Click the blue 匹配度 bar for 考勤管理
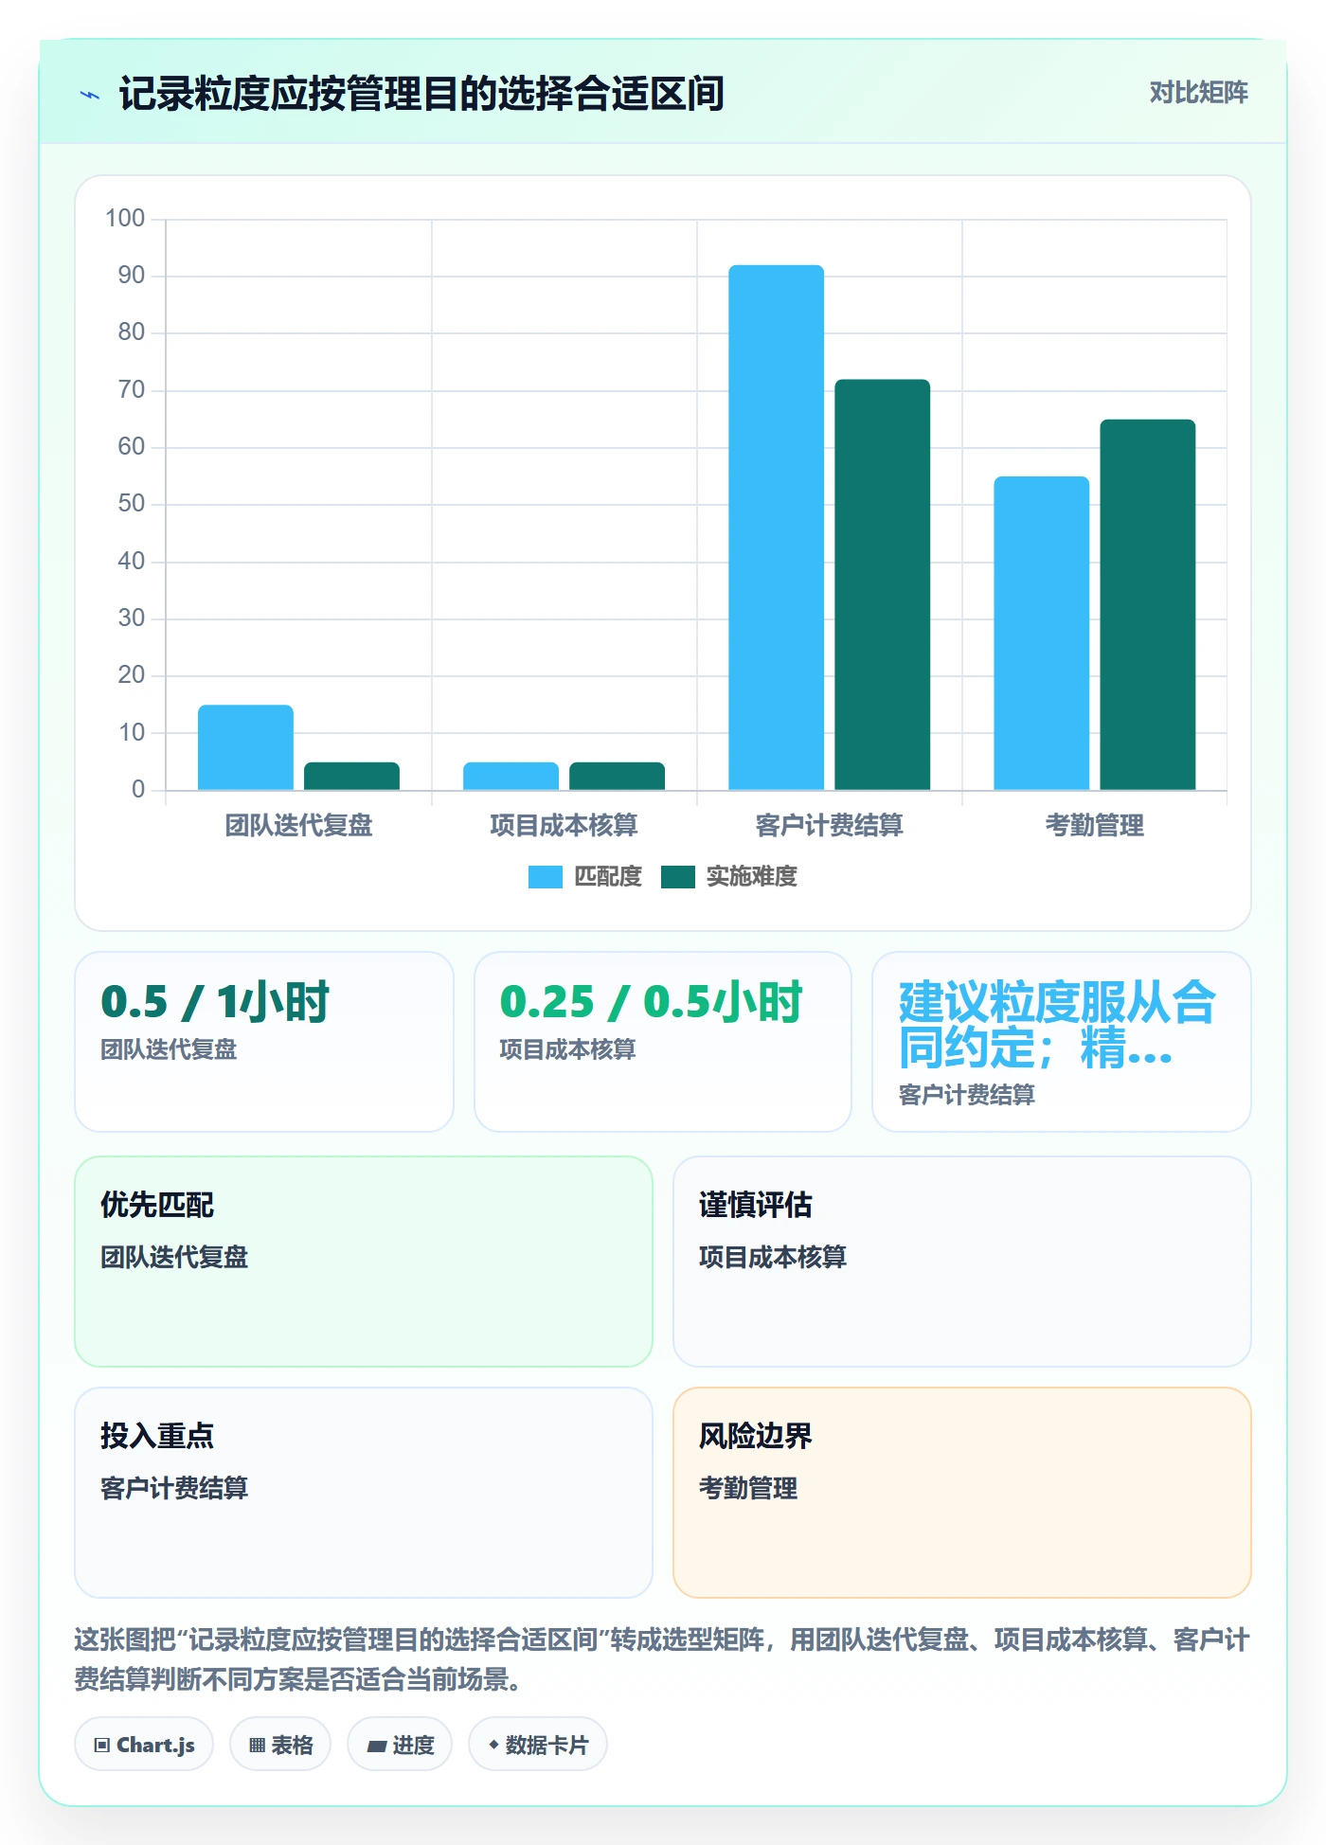 click(x=1041, y=633)
